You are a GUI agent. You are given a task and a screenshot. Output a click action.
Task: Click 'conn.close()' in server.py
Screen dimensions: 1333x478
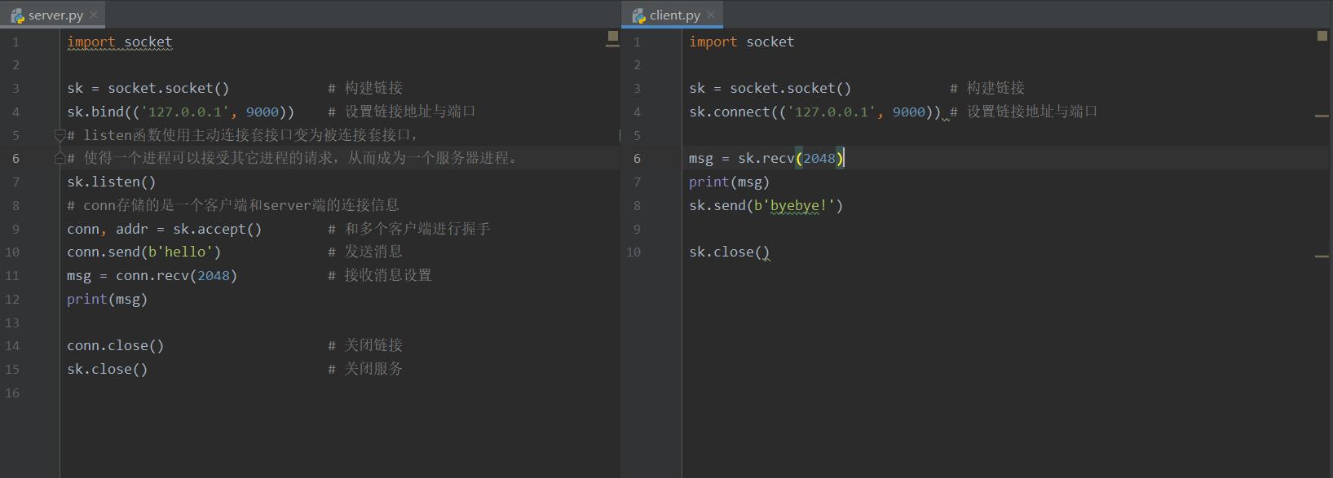[x=116, y=345]
